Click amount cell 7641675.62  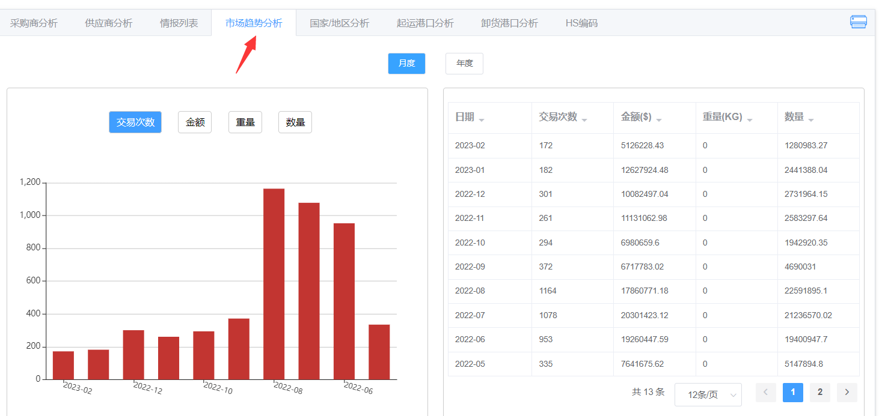coord(643,364)
